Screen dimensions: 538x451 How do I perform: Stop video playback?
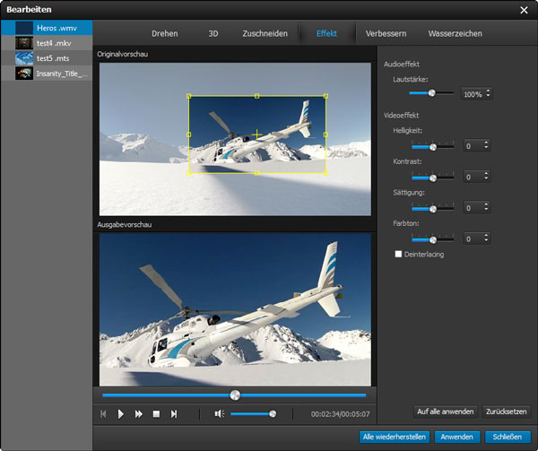[x=156, y=413]
